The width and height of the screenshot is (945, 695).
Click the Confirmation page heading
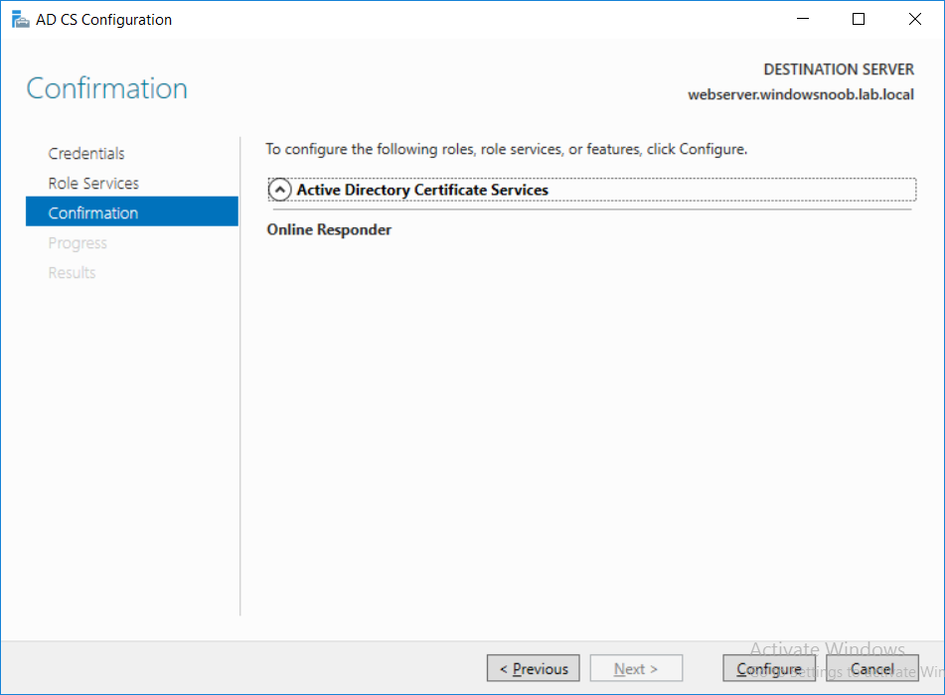[107, 88]
